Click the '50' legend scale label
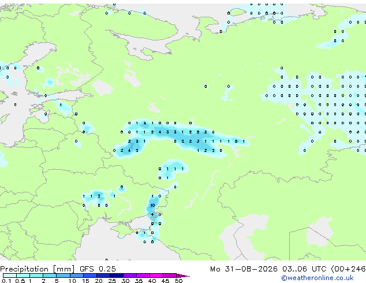The image size is (366, 283). [x=178, y=281]
